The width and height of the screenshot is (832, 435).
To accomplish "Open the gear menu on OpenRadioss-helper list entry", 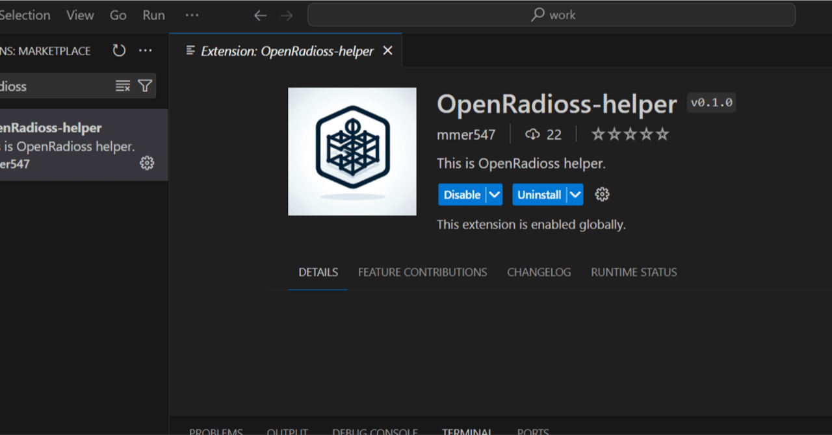I will pyautogui.click(x=148, y=163).
